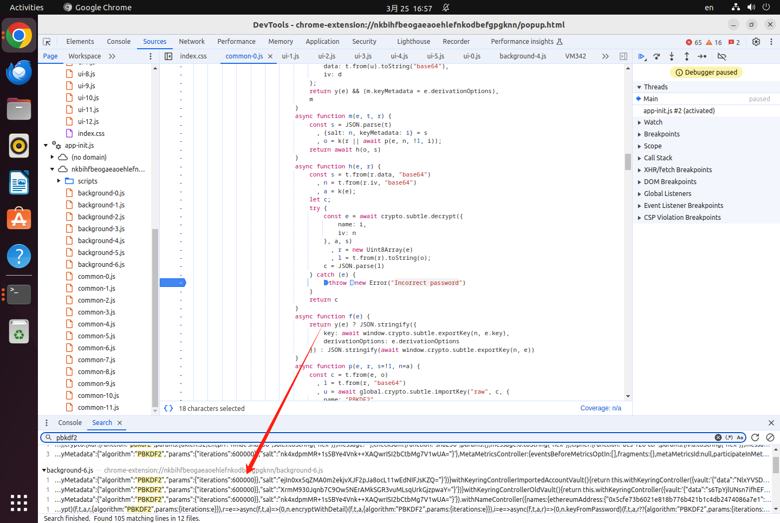Open the Console drawer tab

(x=70, y=423)
